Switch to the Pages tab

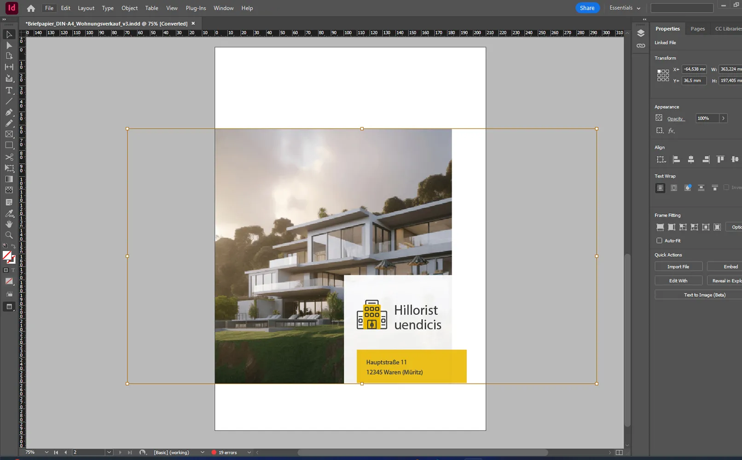697,28
